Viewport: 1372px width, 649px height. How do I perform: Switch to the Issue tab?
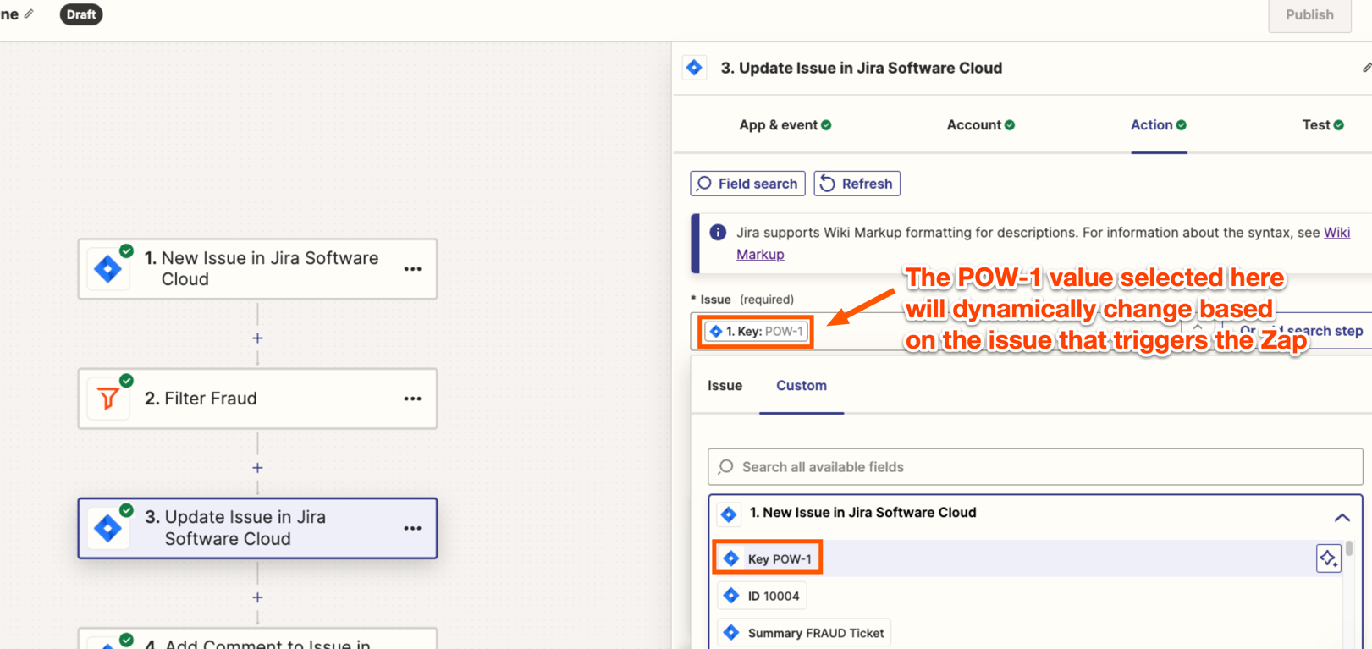pos(725,385)
